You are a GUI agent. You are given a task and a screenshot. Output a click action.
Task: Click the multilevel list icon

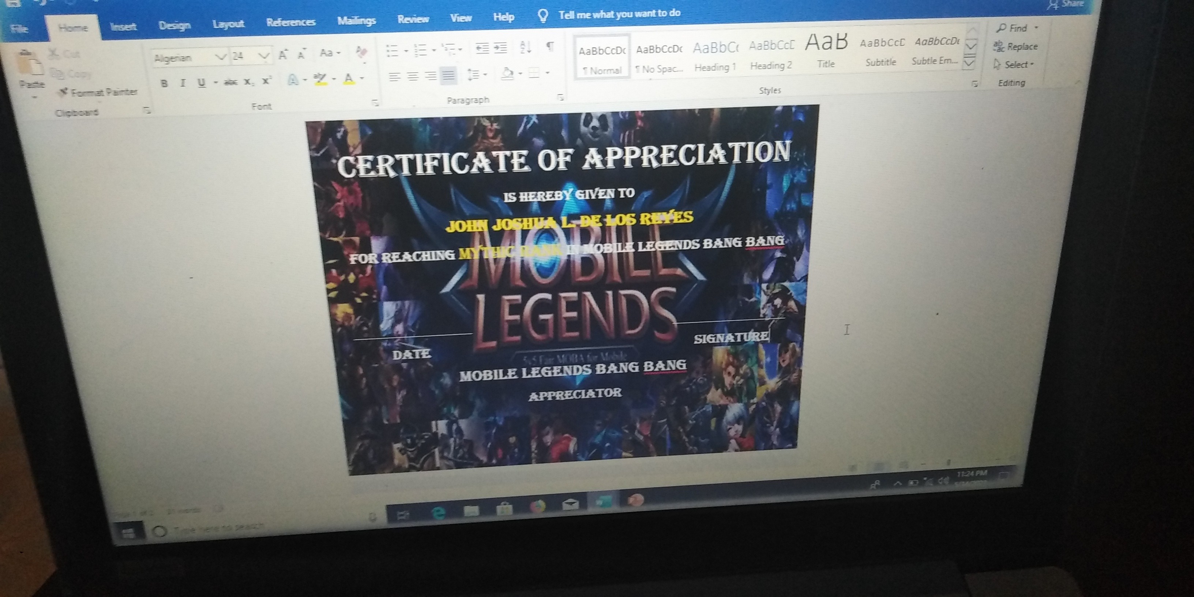pyautogui.click(x=448, y=48)
